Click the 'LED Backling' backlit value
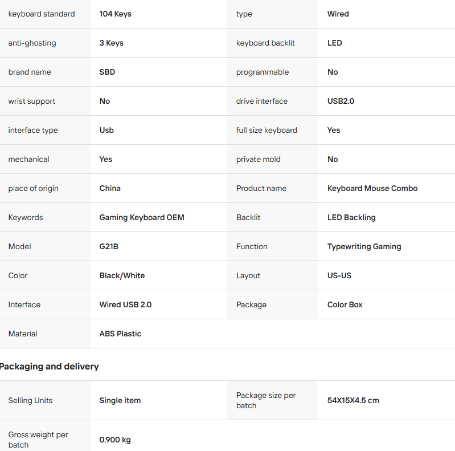 point(351,217)
